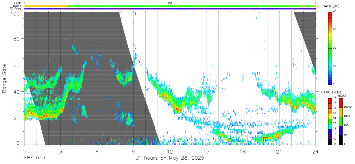This screenshot has height=164, width=355.
Task: Click the x-axis tick label '21'
Action: click(279, 152)
